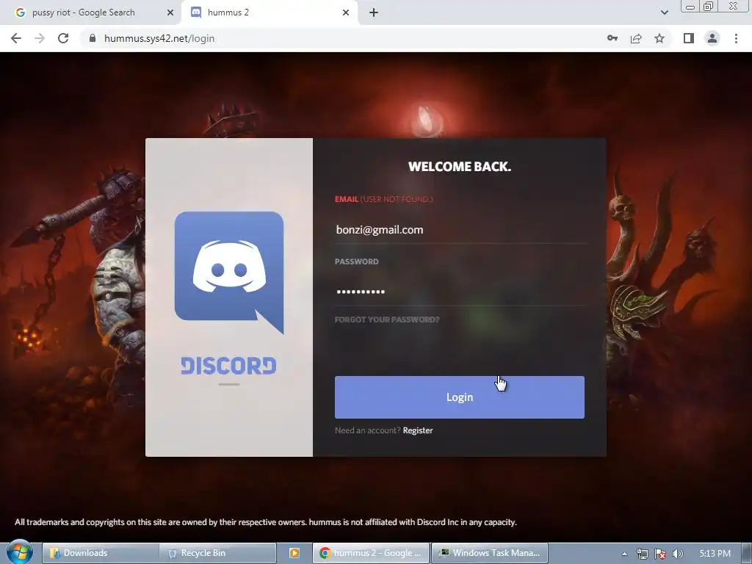This screenshot has height=564, width=752.
Task: Expand the tab search chevron
Action: pyautogui.click(x=664, y=12)
